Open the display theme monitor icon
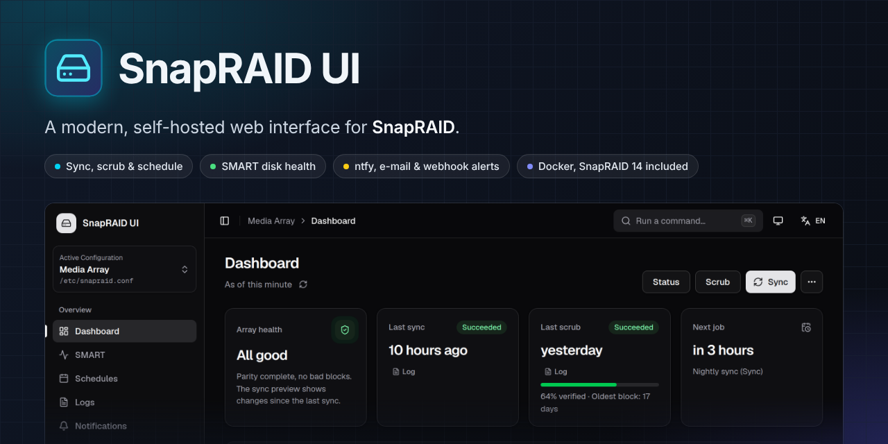The height and width of the screenshot is (444, 888). 778,221
